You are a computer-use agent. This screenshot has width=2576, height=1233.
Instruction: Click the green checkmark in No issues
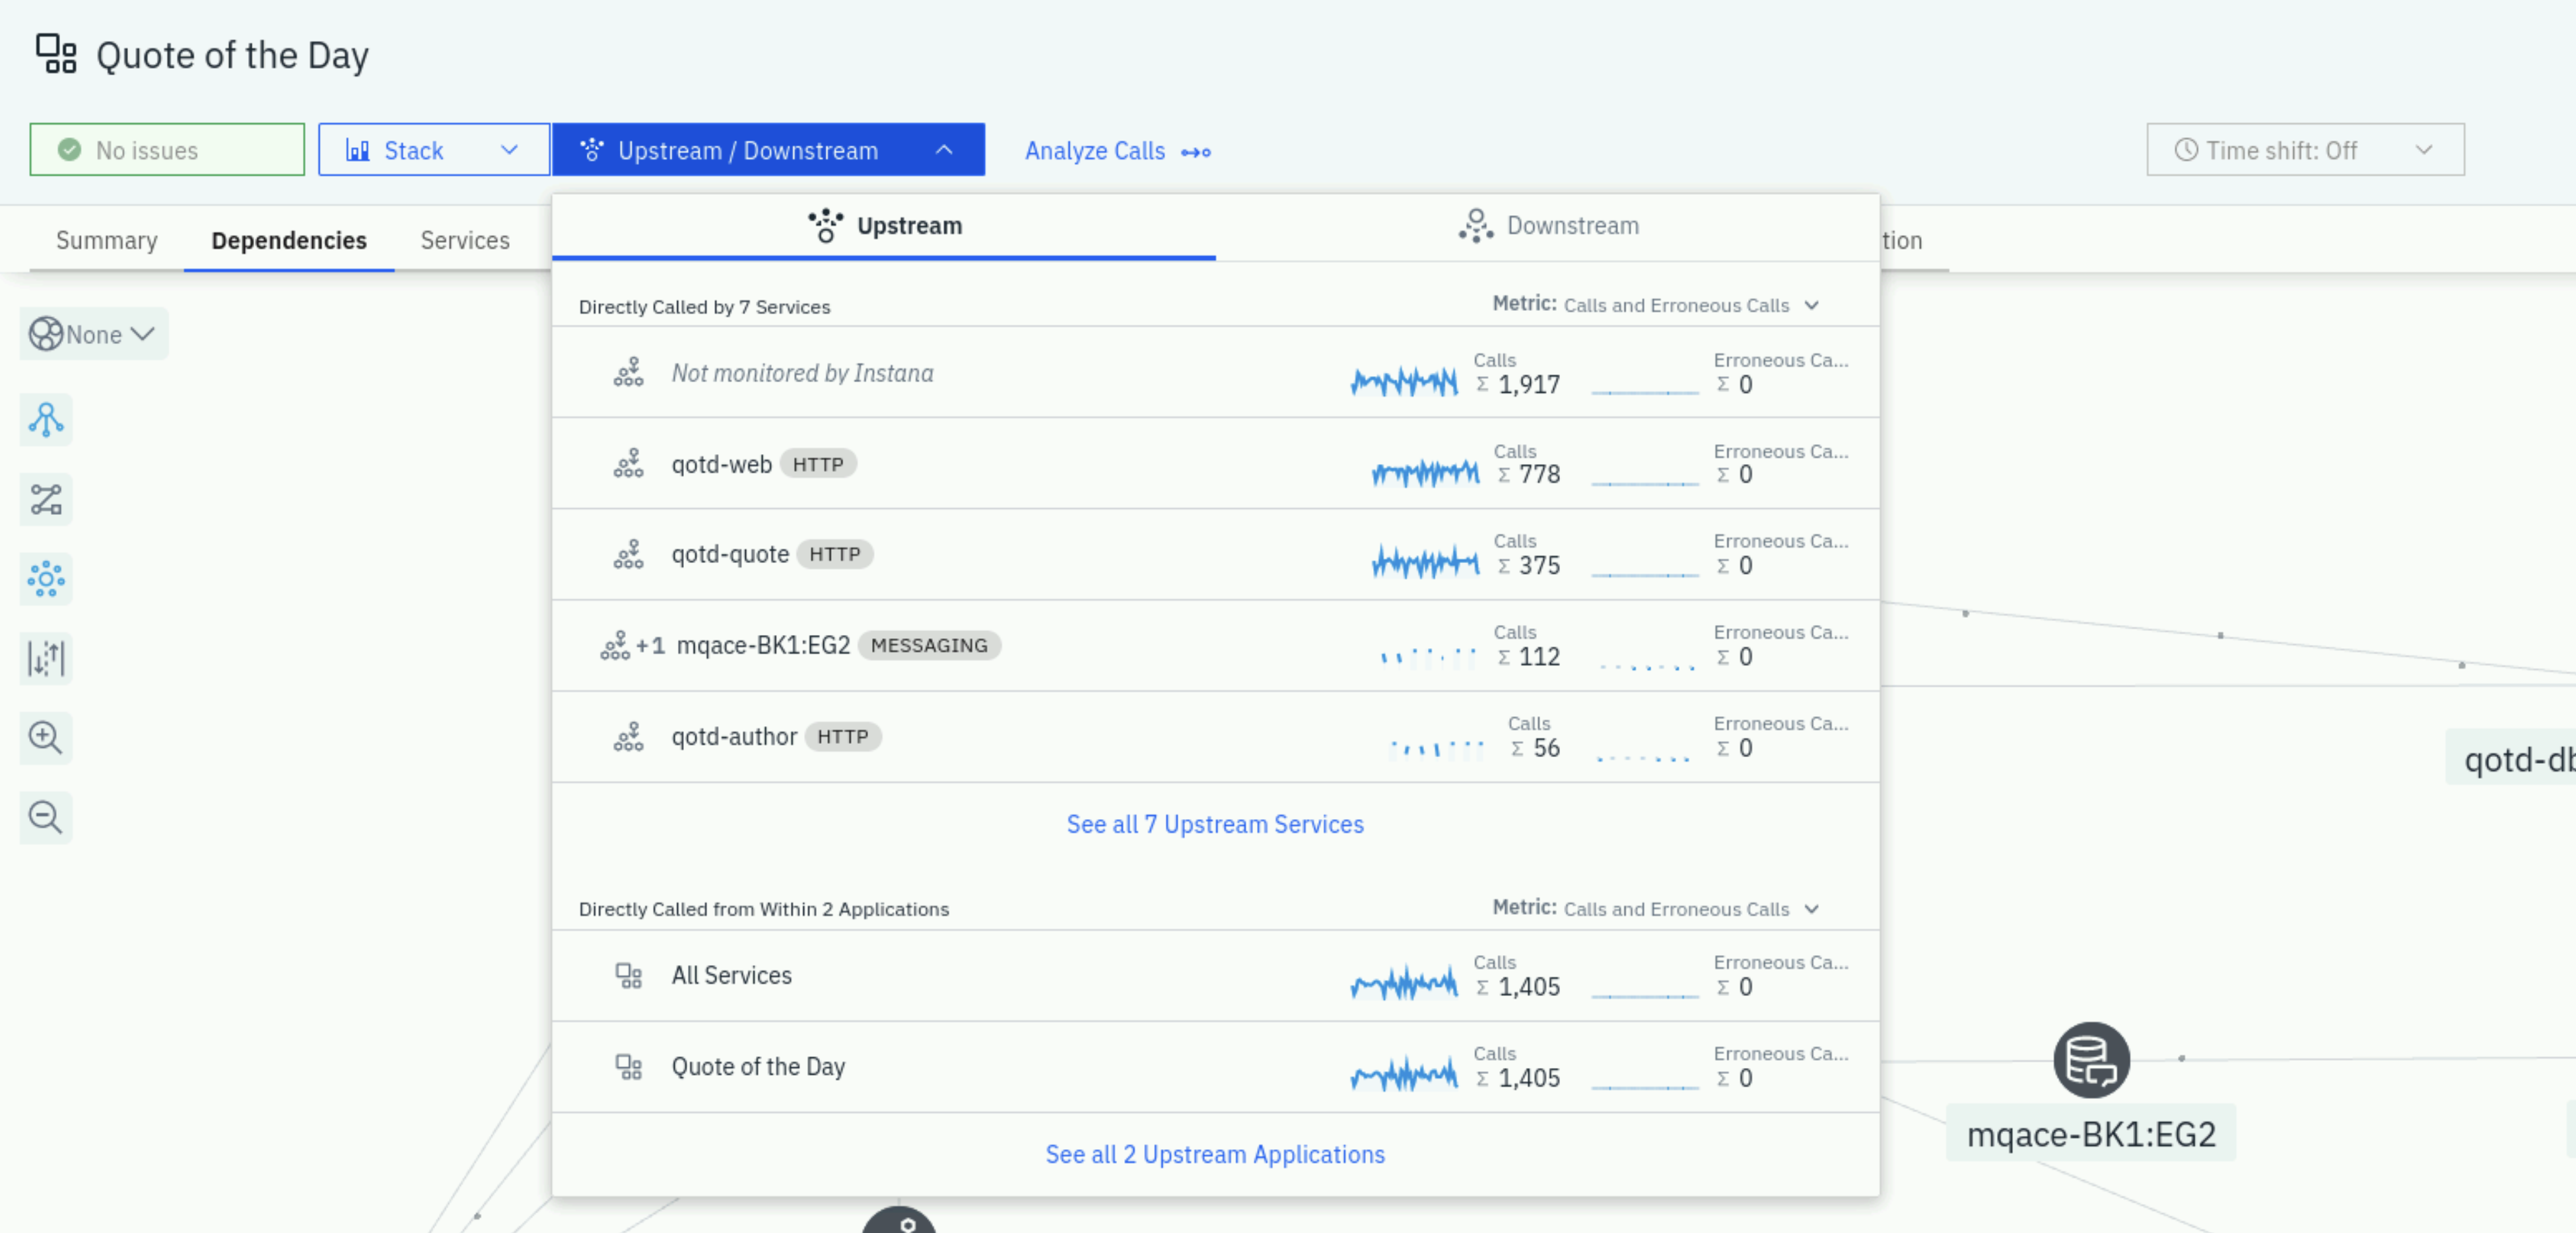[x=69, y=150]
